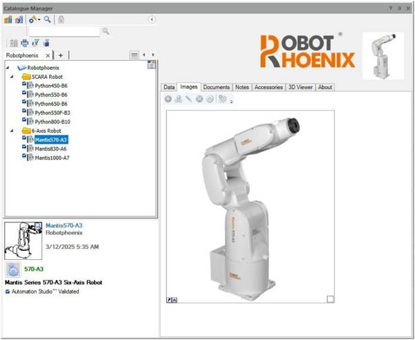The width and height of the screenshot is (415, 340).
Task: Open the tools wrench-and-gear dropdown
Action: 34,19
